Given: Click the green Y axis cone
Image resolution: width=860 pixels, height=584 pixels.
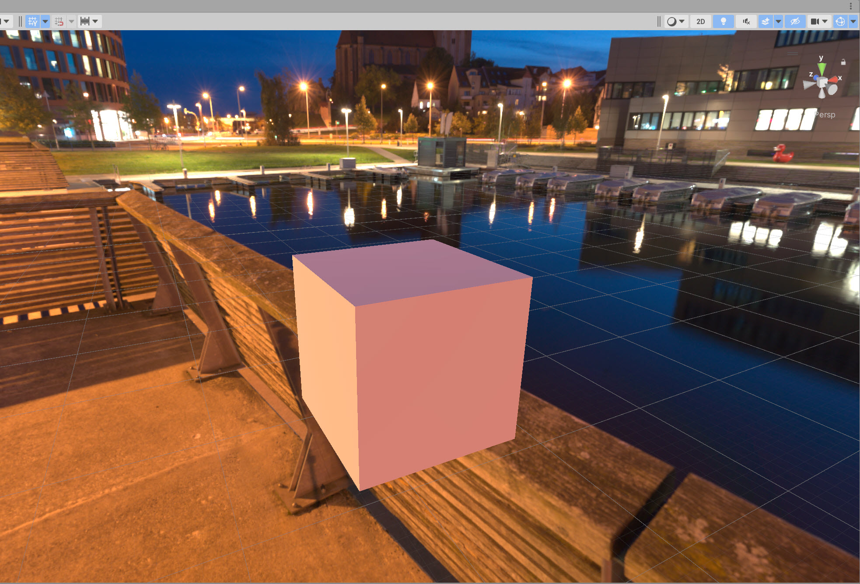Looking at the screenshot, I should (x=822, y=69).
